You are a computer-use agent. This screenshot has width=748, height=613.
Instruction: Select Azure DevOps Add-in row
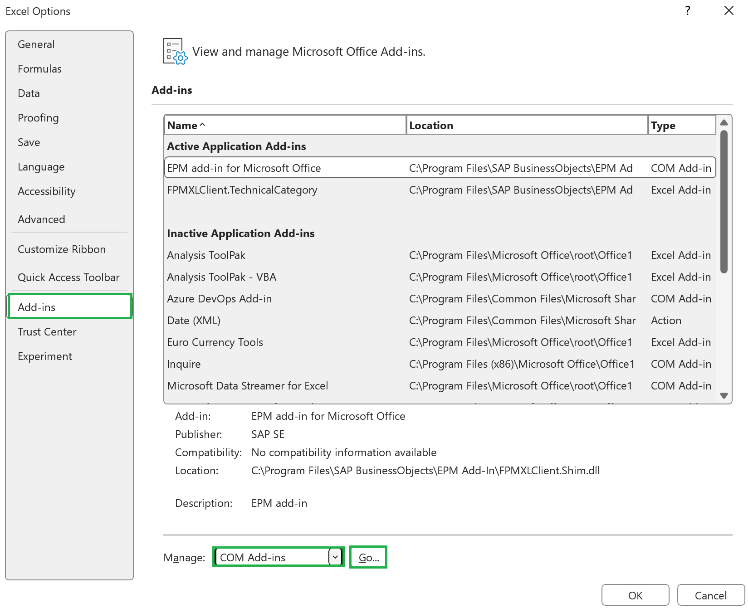point(440,299)
